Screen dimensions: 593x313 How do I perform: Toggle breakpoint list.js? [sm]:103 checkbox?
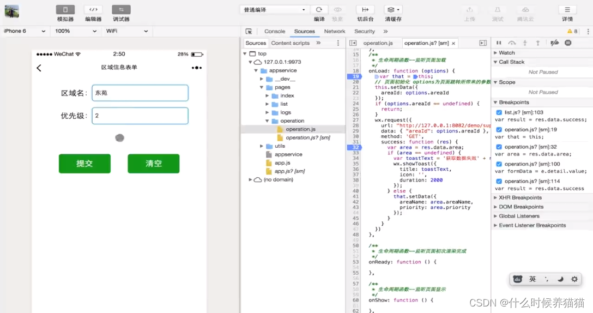[x=499, y=112]
